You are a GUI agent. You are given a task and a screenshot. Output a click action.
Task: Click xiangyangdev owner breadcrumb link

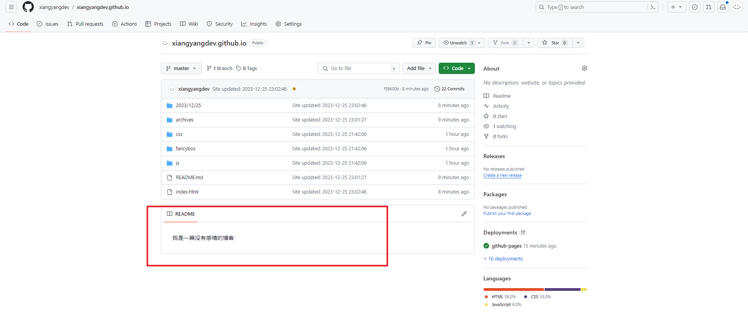54,7
